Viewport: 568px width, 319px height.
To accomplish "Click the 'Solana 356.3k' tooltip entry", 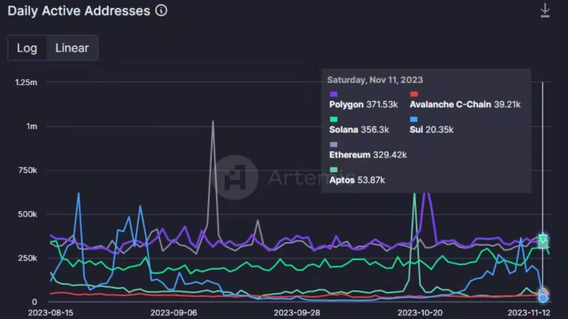I will tap(359, 130).
